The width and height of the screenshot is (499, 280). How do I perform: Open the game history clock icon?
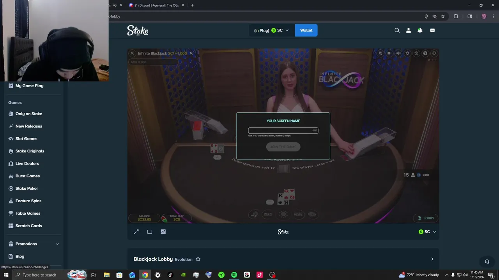(x=416, y=53)
